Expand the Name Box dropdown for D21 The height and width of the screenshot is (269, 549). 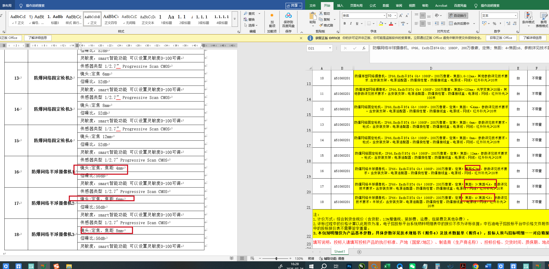(x=330, y=48)
